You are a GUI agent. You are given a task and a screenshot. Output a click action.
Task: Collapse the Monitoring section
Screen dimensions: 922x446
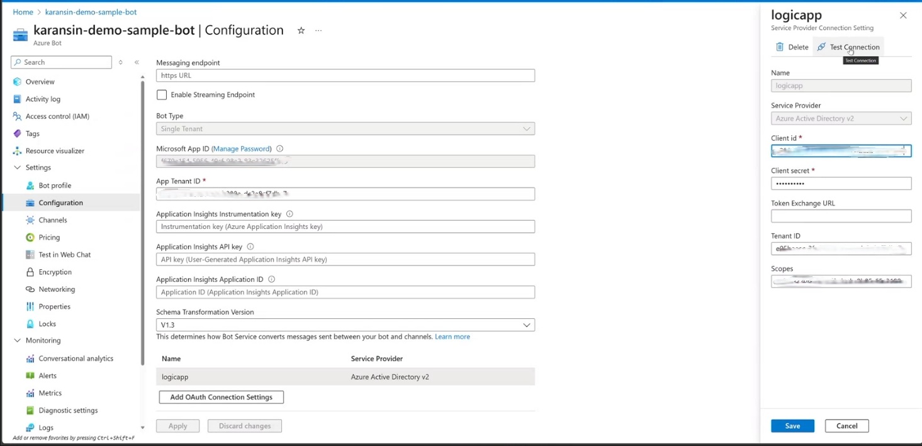click(17, 340)
